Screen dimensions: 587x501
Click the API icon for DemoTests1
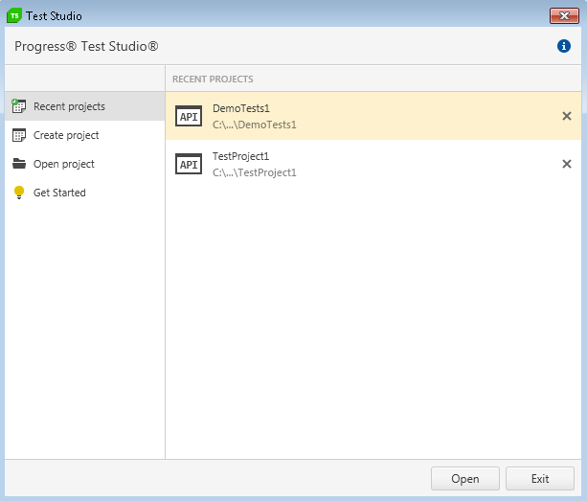point(189,116)
